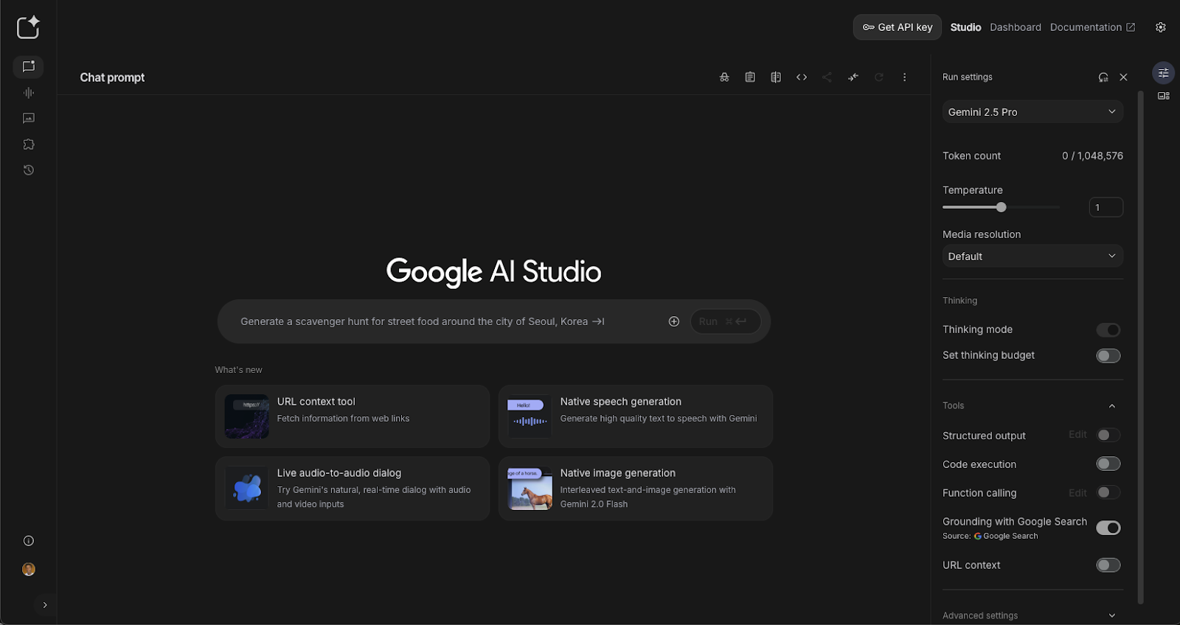Close the Run settings panel
Screen dimensions: 1180x625
click(1123, 77)
